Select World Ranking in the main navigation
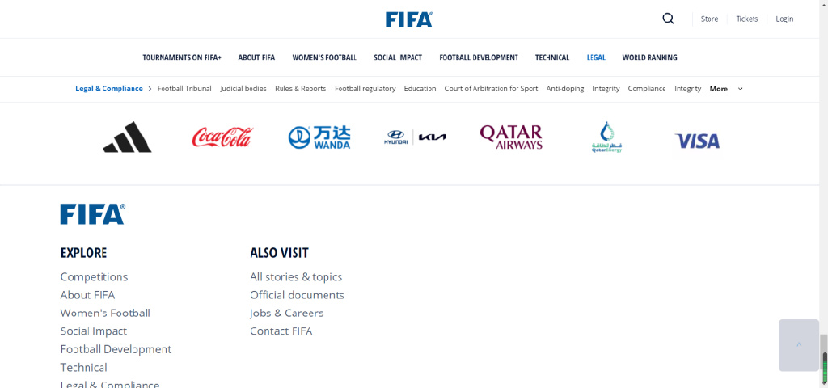Viewport: 828px width, 388px height. pos(649,57)
